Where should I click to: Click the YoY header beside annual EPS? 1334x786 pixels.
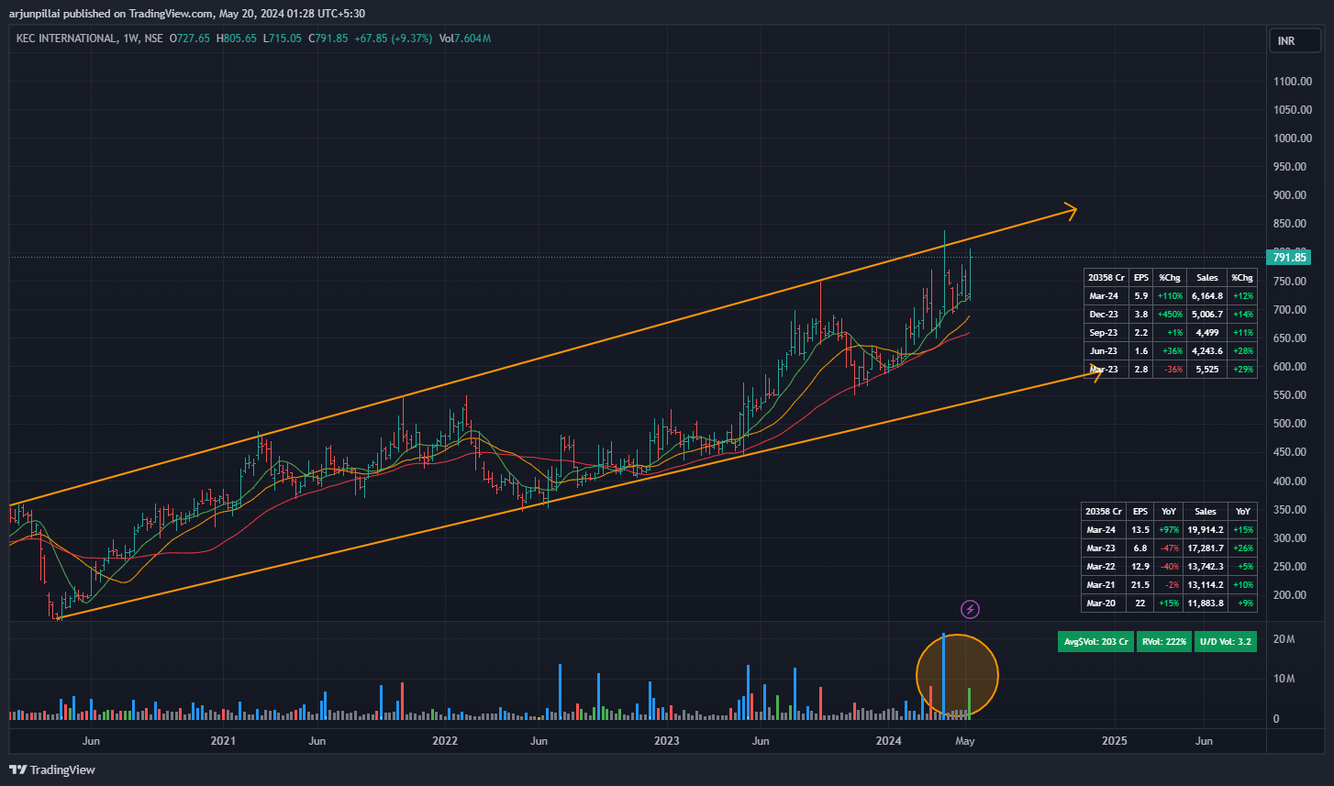[1167, 512]
